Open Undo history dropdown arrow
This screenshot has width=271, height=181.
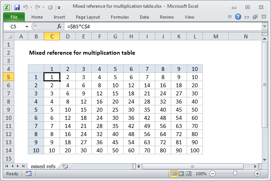[31, 7]
